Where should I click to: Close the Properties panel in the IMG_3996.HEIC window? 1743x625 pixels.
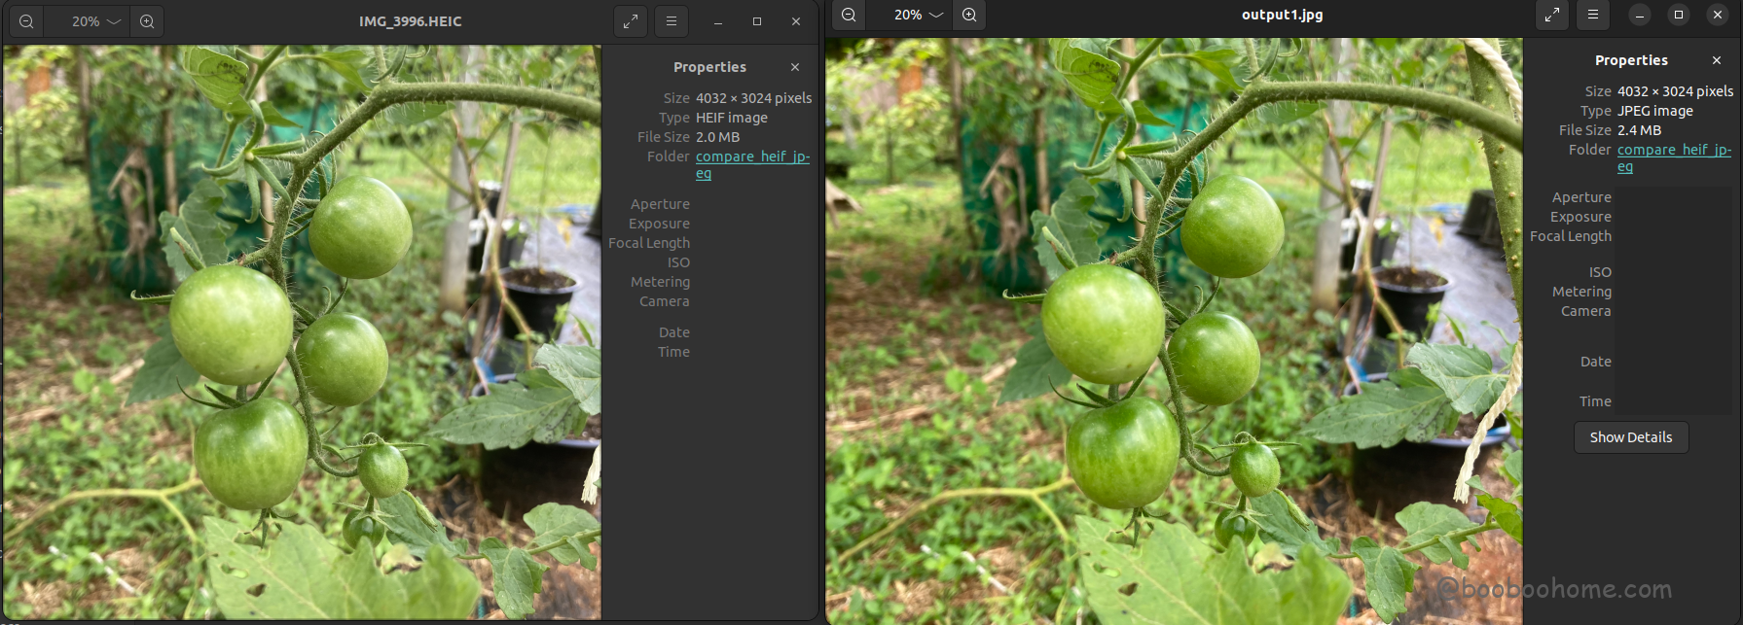(795, 67)
